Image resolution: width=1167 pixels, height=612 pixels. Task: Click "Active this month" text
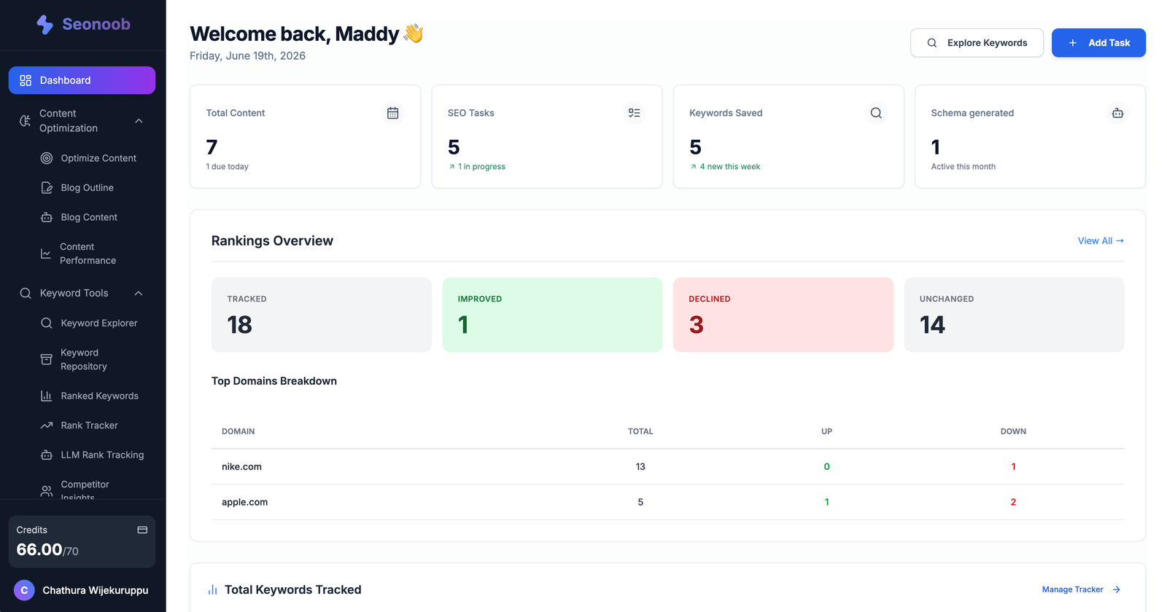pyautogui.click(x=963, y=167)
